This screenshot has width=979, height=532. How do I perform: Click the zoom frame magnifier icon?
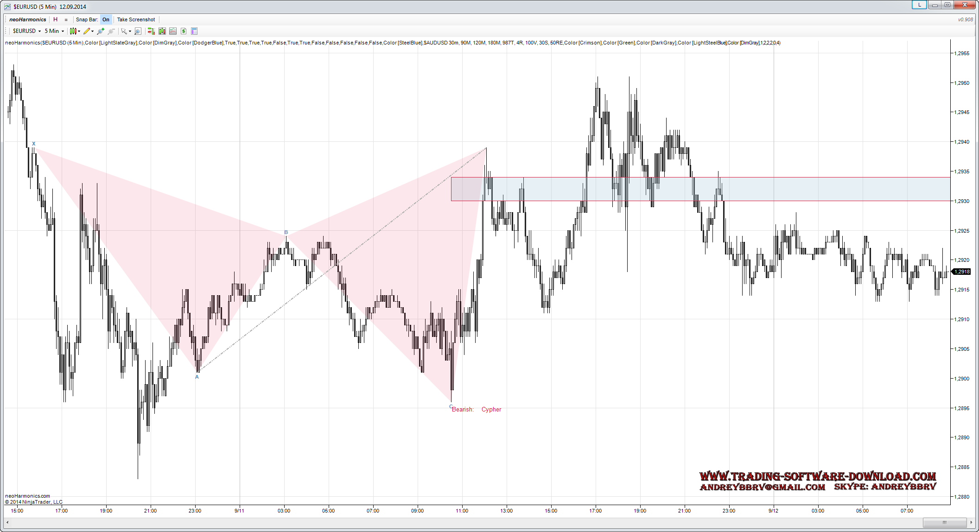pos(138,31)
